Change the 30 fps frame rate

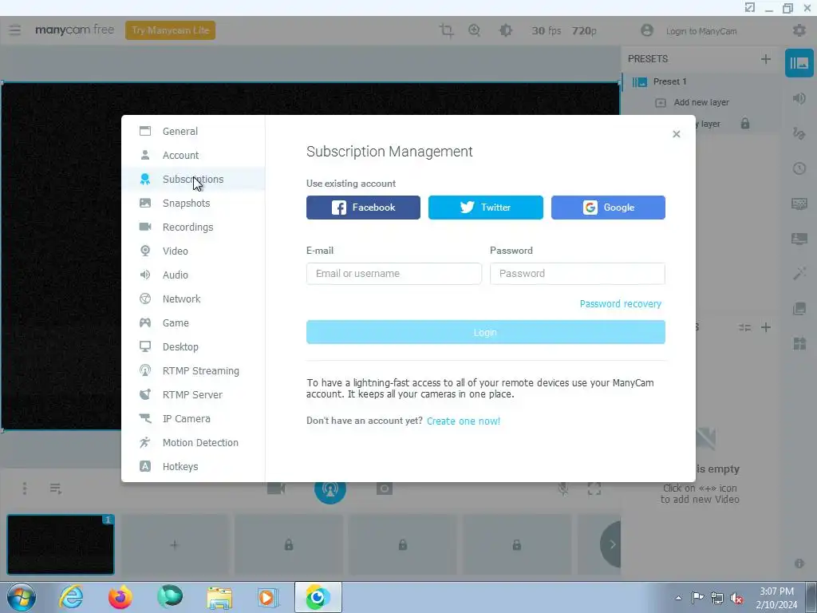pyautogui.click(x=546, y=31)
